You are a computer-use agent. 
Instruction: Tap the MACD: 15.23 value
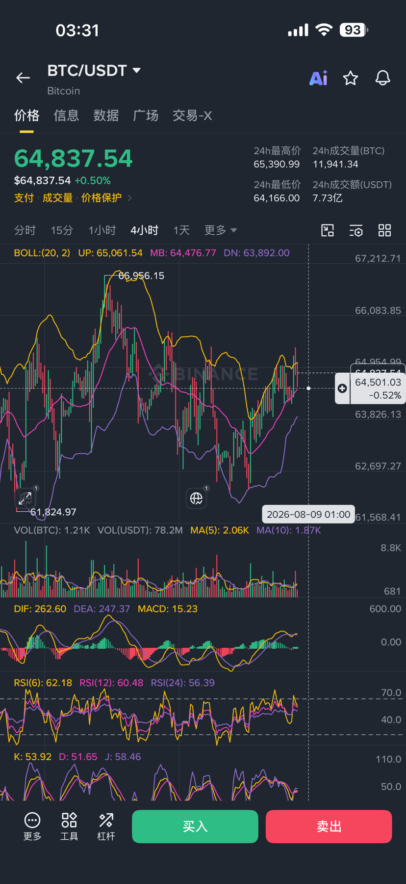(x=168, y=609)
